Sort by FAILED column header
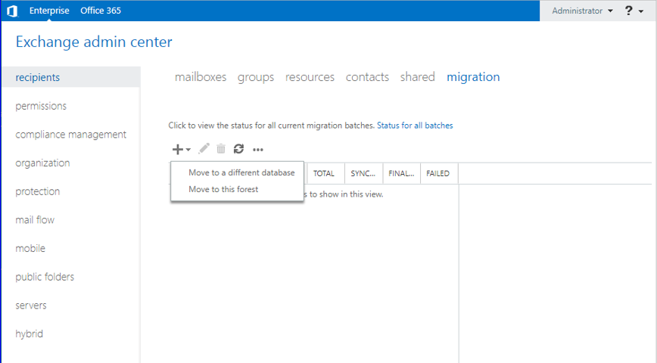The image size is (657, 363). click(439, 173)
